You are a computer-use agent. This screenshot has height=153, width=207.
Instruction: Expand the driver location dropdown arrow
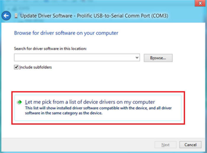[137, 58]
